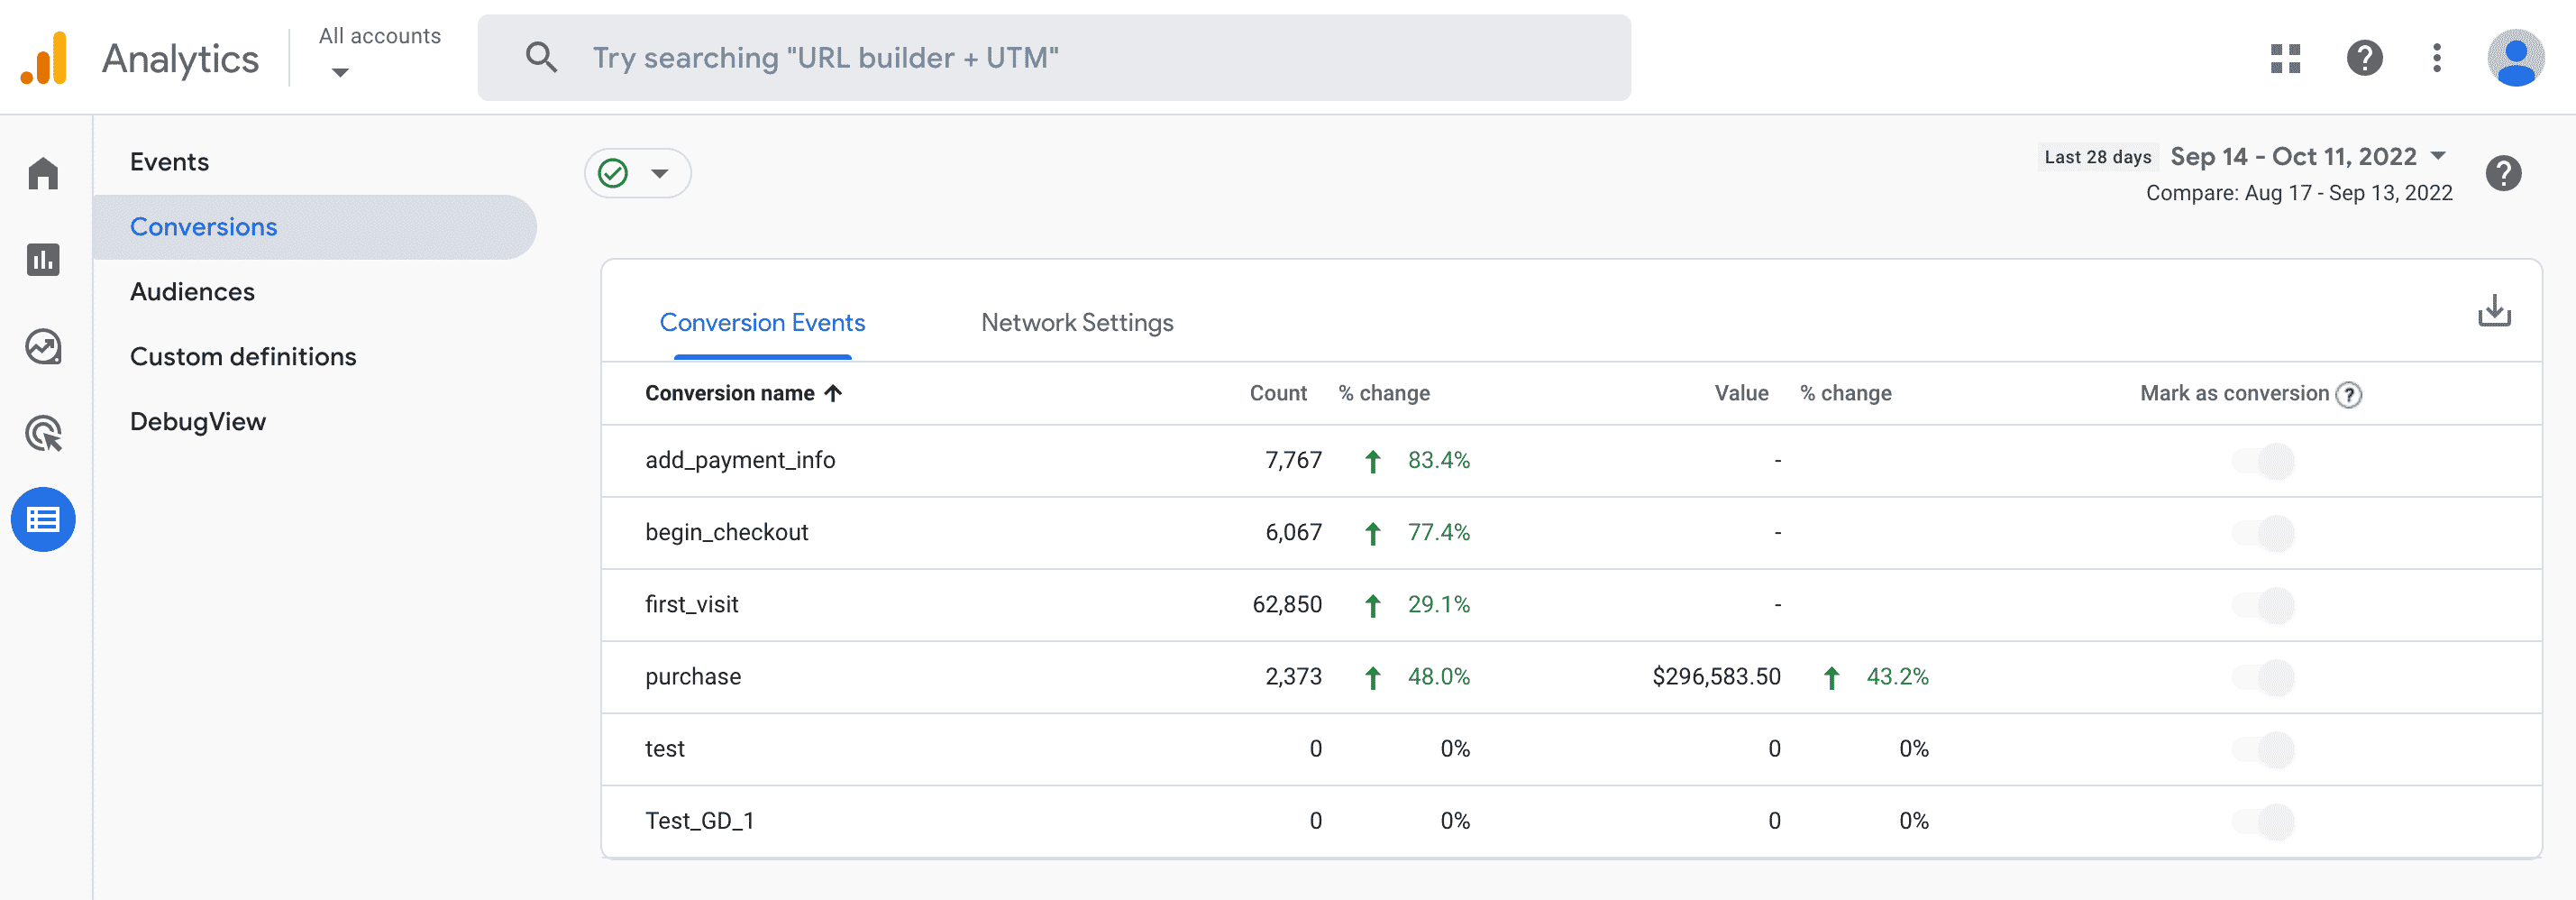Toggle Mark as conversion for Test_GD_1

point(2263,821)
